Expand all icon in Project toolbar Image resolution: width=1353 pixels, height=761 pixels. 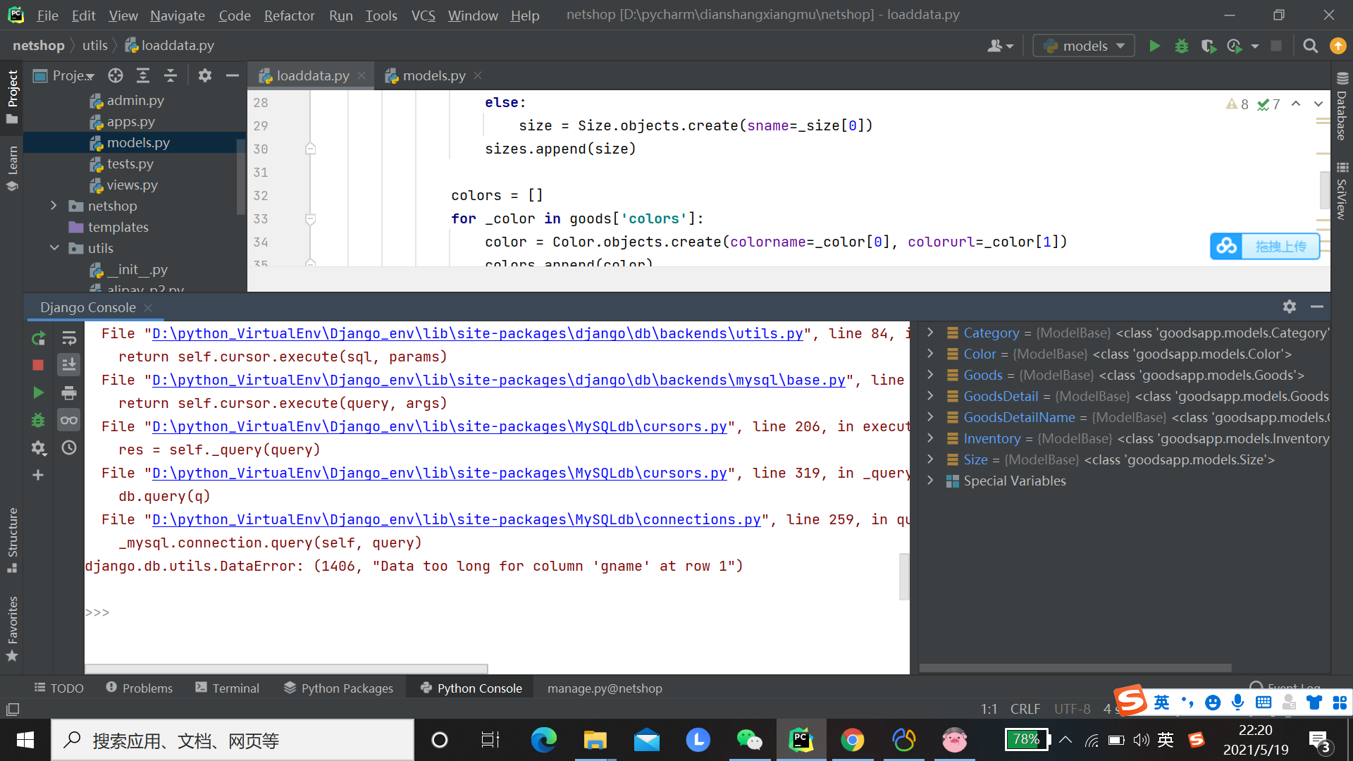click(143, 75)
